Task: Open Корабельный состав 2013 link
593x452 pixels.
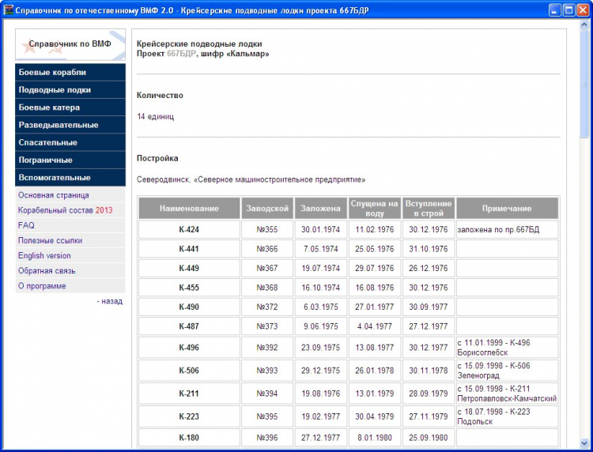Action: click(x=65, y=210)
